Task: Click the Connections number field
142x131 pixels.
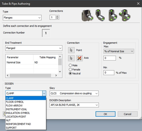Action: point(53,17)
